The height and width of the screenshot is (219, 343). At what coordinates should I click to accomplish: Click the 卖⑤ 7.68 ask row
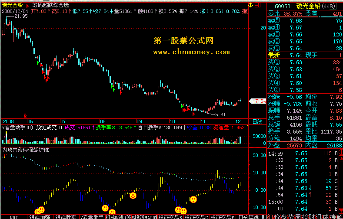[305, 20]
